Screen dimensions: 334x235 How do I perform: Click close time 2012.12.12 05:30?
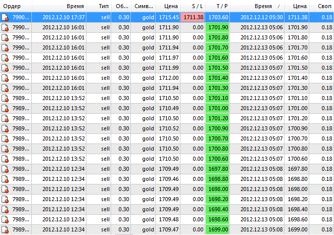[x=262, y=17]
